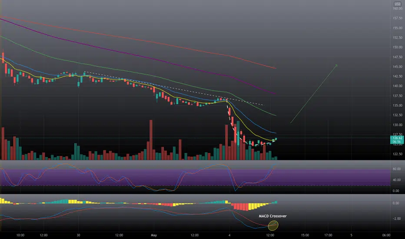This screenshot has width=405, height=239.
Task: Click the 40.00 stochastic scale label
Action: tap(396, 180)
